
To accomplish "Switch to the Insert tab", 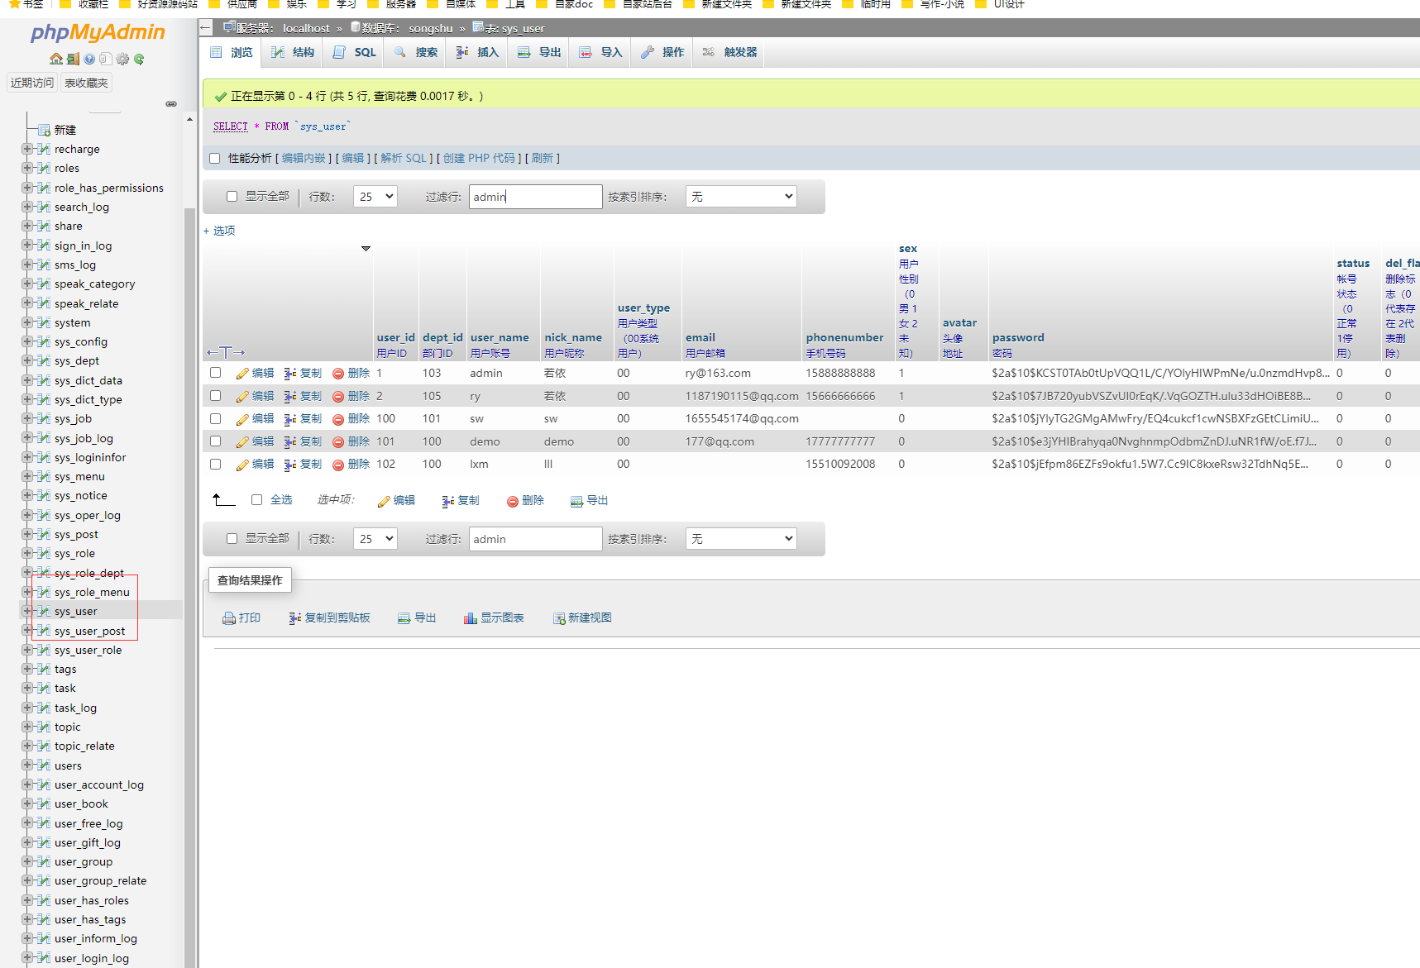I will point(477,52).
